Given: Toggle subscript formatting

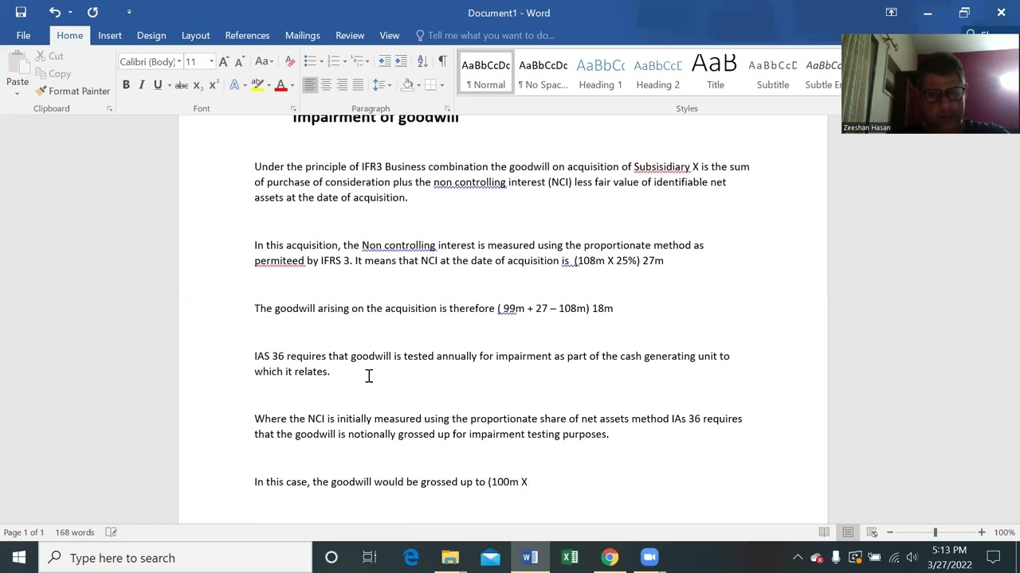Looking at the screenshot, I should [199, 85].
